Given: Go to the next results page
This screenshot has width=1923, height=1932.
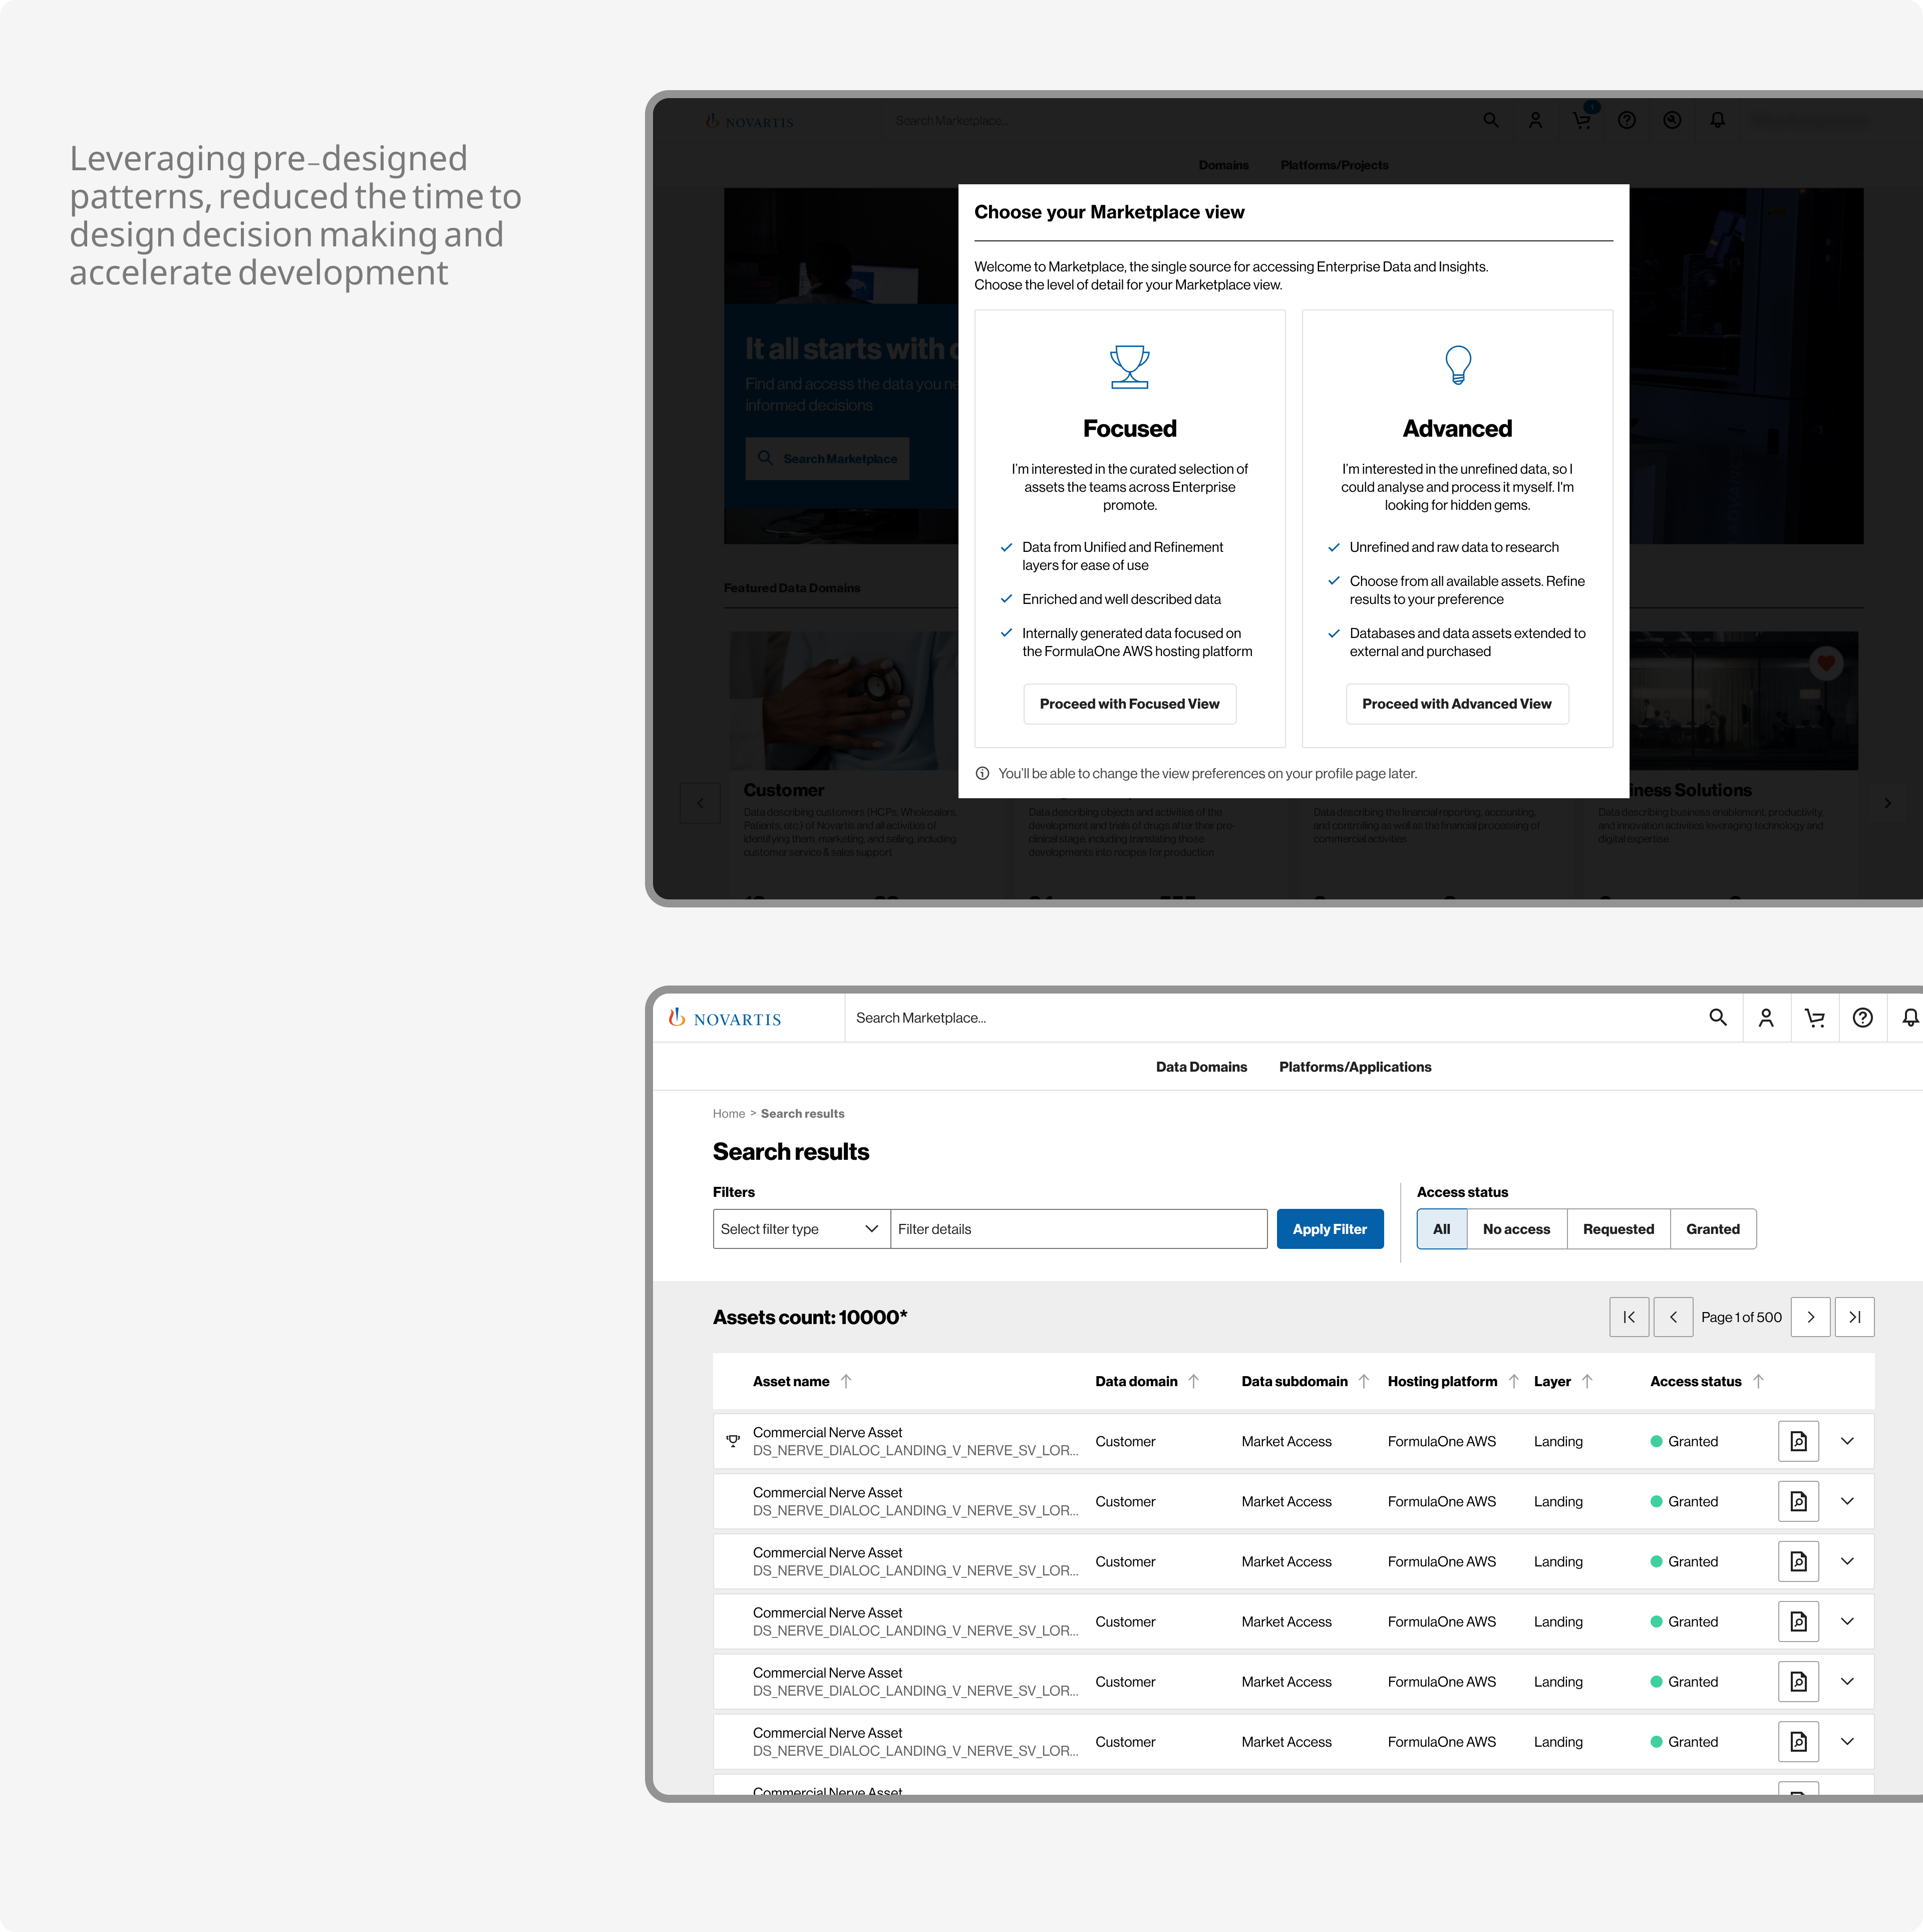Looking at the screenshot, I should pyautogui.click(x=1810, y=1317).
